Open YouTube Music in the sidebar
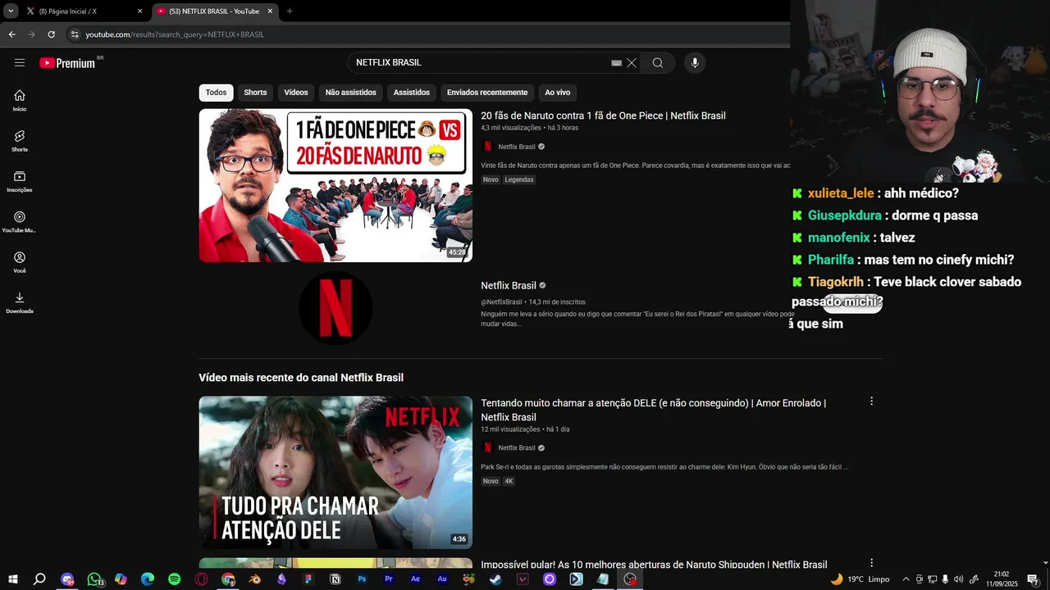 [20, 221]
